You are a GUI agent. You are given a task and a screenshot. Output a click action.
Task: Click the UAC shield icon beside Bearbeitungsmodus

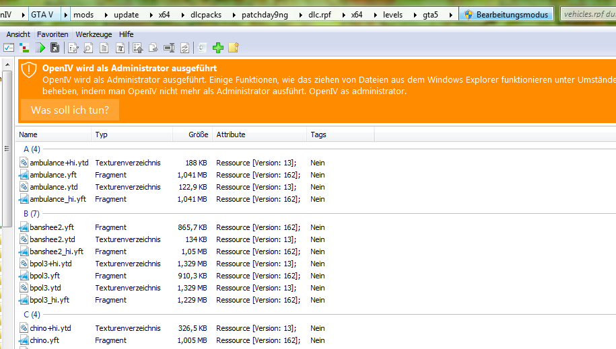click(x=468, y=15)
